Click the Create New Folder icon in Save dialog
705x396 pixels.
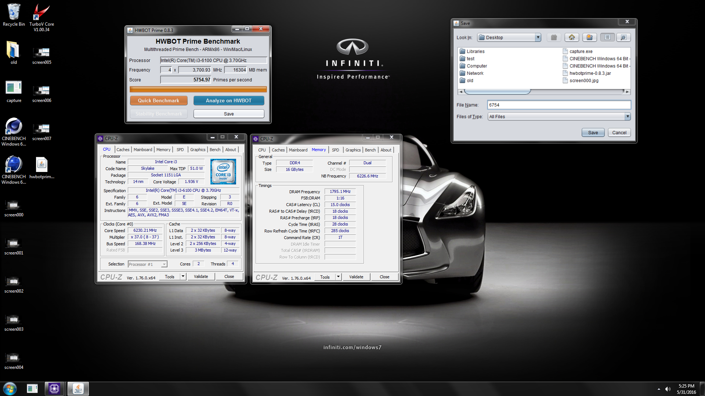(x=589, y=37)
